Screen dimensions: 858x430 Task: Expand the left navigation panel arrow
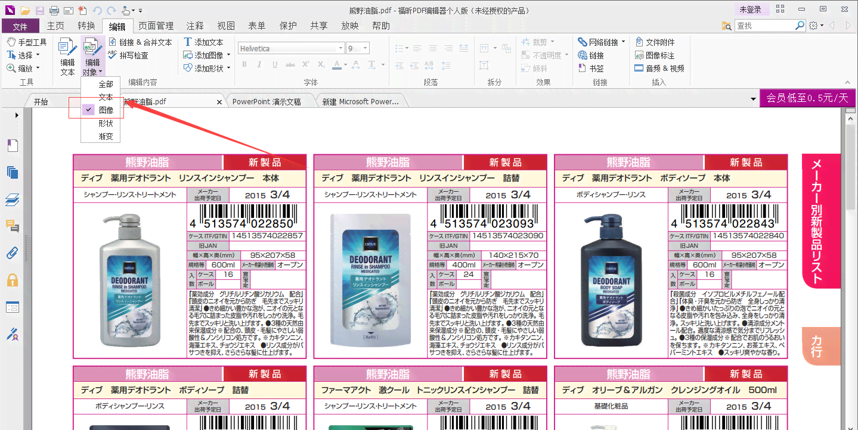[x=17, y=114]
